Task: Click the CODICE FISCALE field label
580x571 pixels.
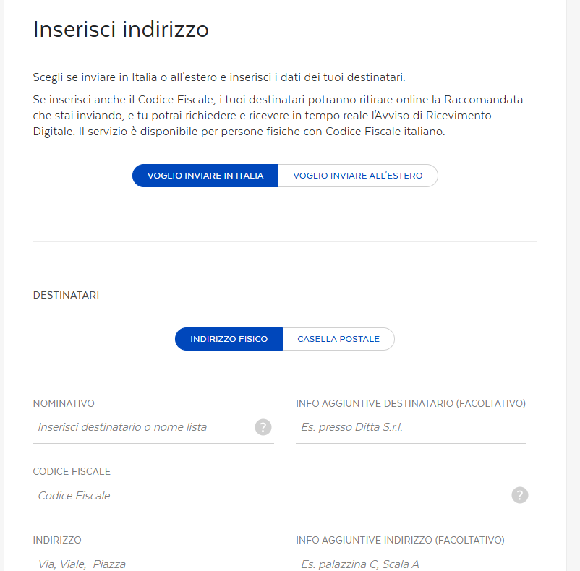Action: [x=72, y=471]
